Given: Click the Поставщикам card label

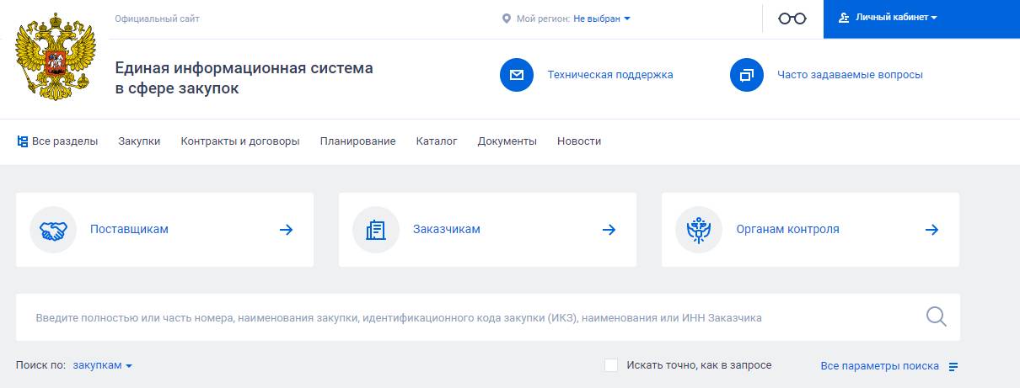Looking at the screenshot, I should [129, 229].
